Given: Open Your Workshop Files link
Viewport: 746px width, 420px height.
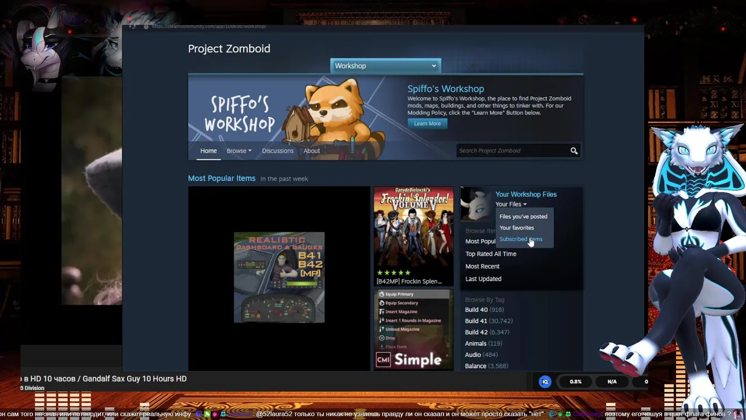Looking at the screenshot, I should (526, 194).
